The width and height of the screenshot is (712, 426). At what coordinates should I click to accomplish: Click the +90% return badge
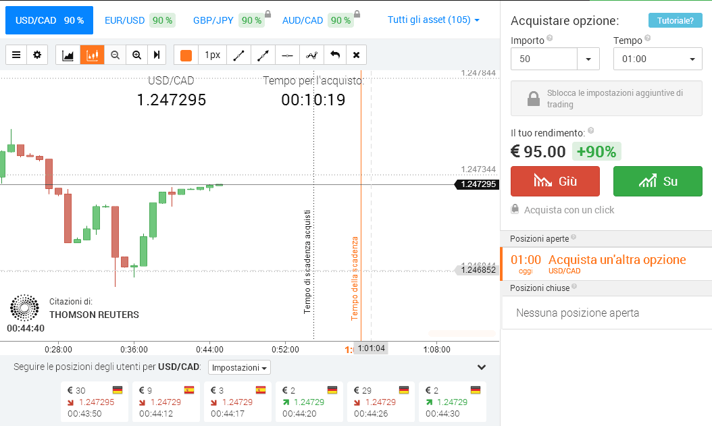[x=596, y=151]
